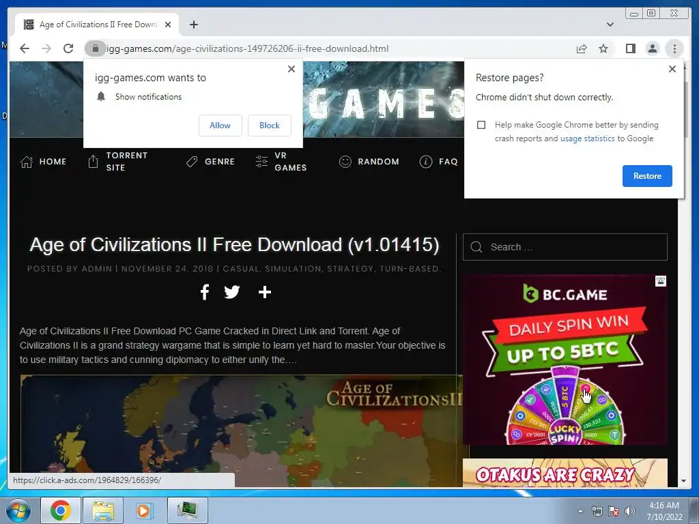Dismiss the notification permission popup
699x524 pixels.
pyautogui.click(x=291, y=69)
